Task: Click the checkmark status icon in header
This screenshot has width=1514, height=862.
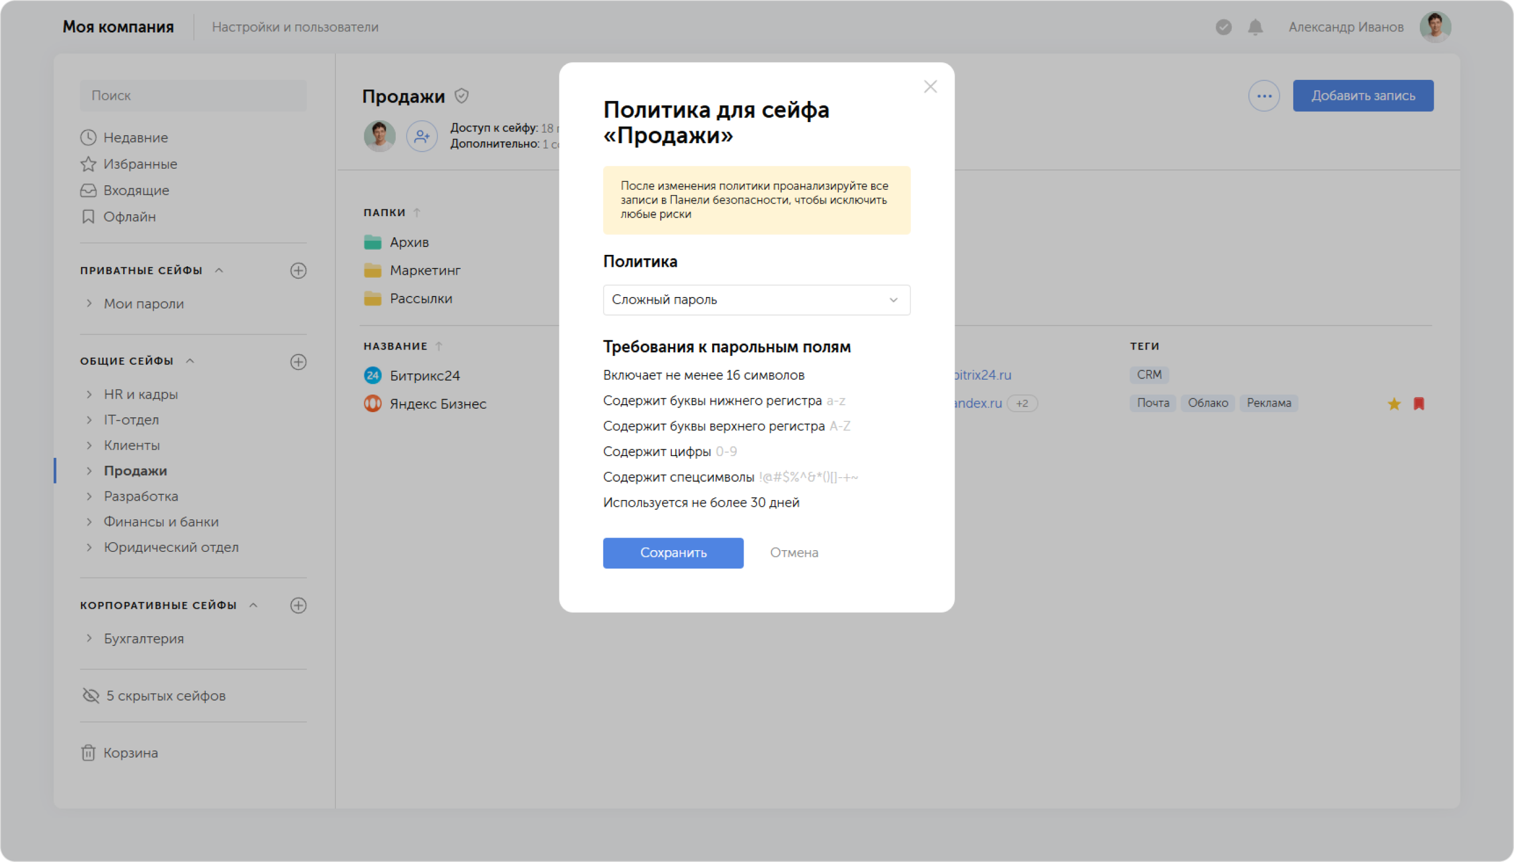Action: pos(1223,27)
